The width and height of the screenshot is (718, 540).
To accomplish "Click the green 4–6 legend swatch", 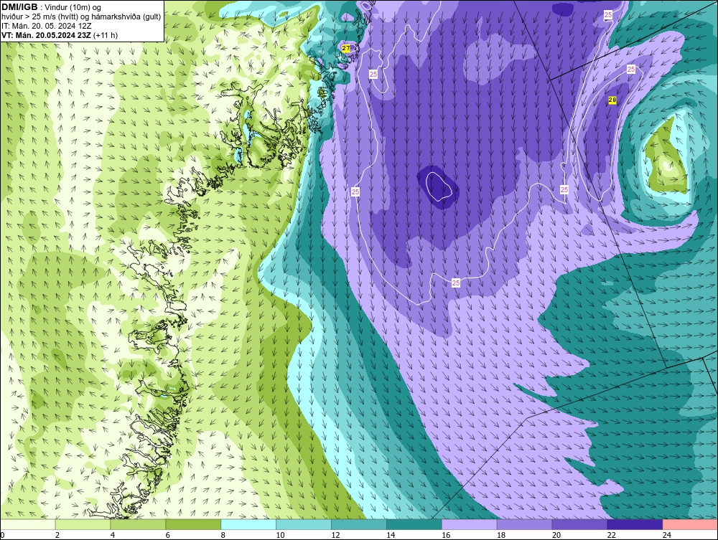I will 138,524.
